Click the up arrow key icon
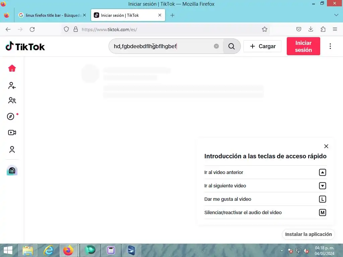The height and width of the screenshot is (257, 343). 323,172
